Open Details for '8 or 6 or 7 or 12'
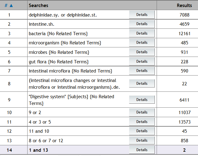The image size is (198, 156). click(x=142, y=140)
